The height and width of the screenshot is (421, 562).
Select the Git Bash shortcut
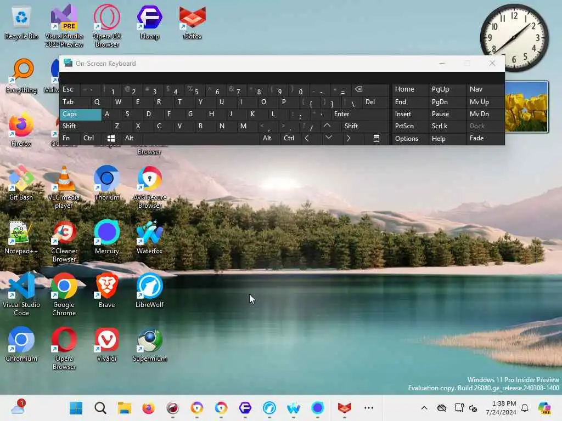click(21, 184)
